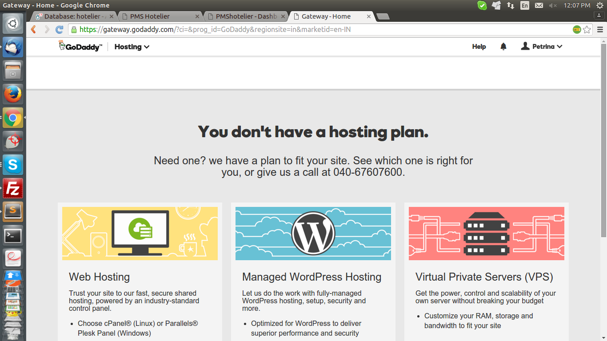
Task: Bookmark this page with the star icon
Action: 587,30
